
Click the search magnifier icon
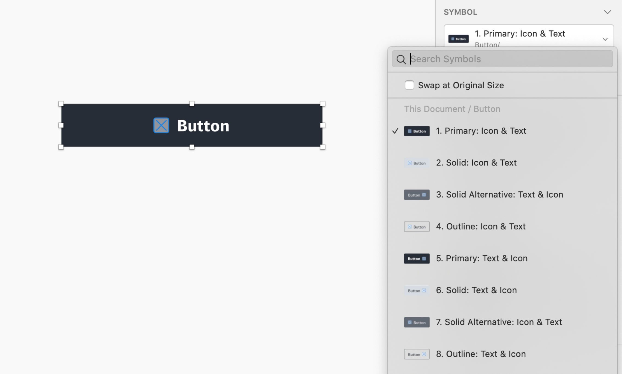pyautogui.click(x=401, y=59)
